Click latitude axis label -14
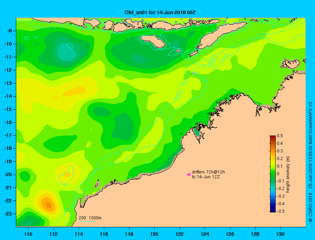This screenshot has width=315, height=240. (x=8, y=96)
